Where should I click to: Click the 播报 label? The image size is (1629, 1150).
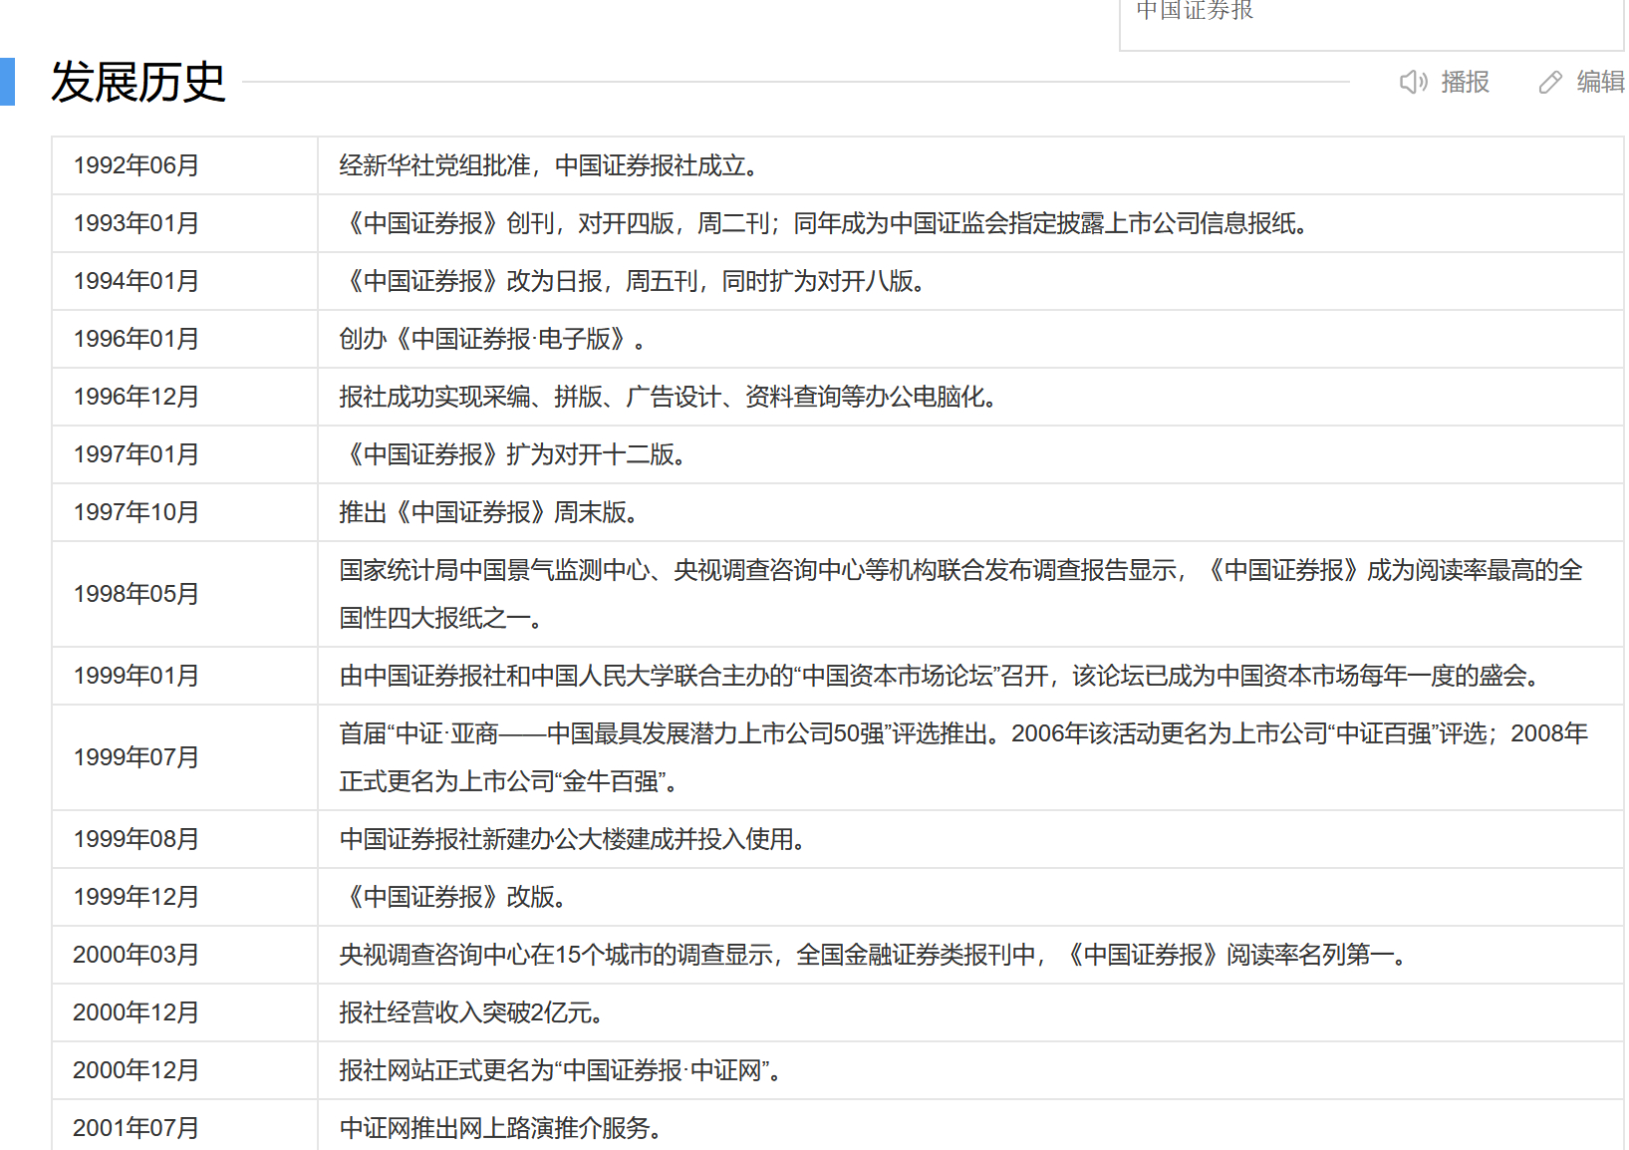(x=1465, y=82)
